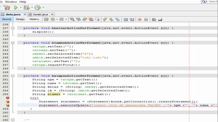Click the Forward navigation icon in editor toolbar
Screen dimensions: 218x122
click(62, 19)
